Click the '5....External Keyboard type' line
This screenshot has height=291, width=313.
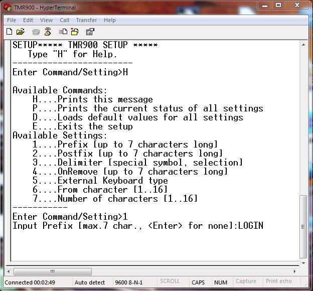pos(100,181)
